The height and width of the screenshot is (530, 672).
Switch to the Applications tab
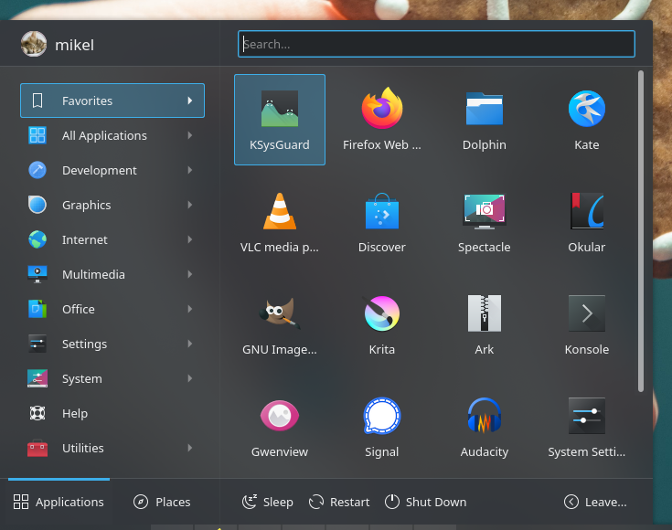(x=59, y=502)
